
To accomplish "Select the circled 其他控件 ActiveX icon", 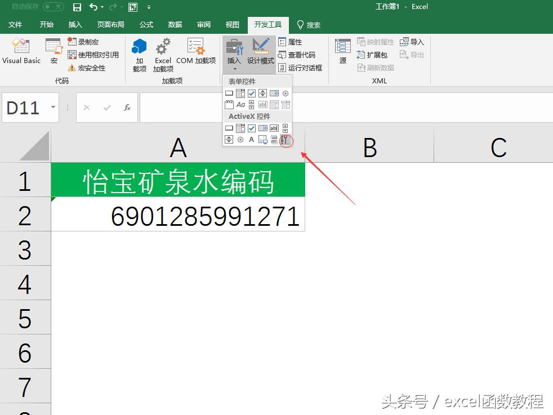I will [286, 140].
